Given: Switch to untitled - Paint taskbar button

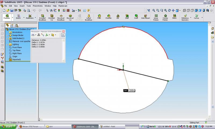Looking at the screenshot, I should [112, 126].
